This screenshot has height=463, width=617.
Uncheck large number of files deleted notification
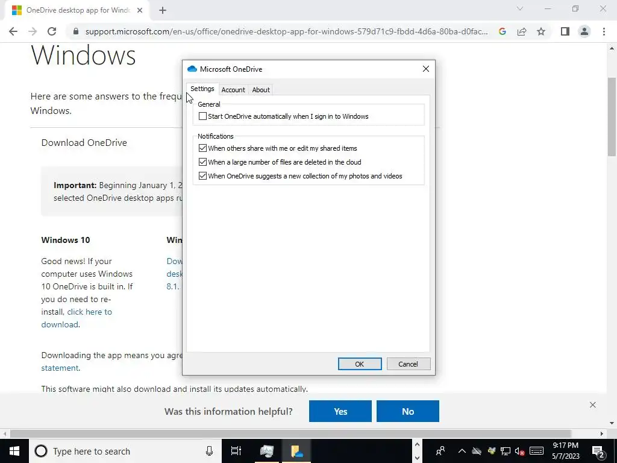pyautogui.click(x=202, y=162)
